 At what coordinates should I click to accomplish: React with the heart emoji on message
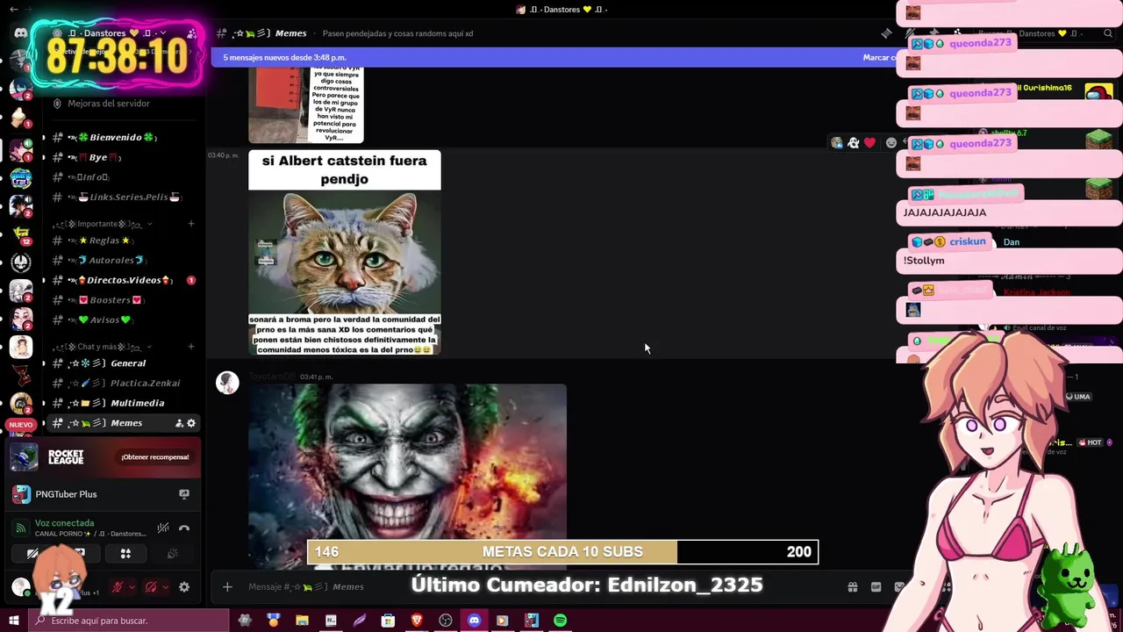[x=869, y=143]
